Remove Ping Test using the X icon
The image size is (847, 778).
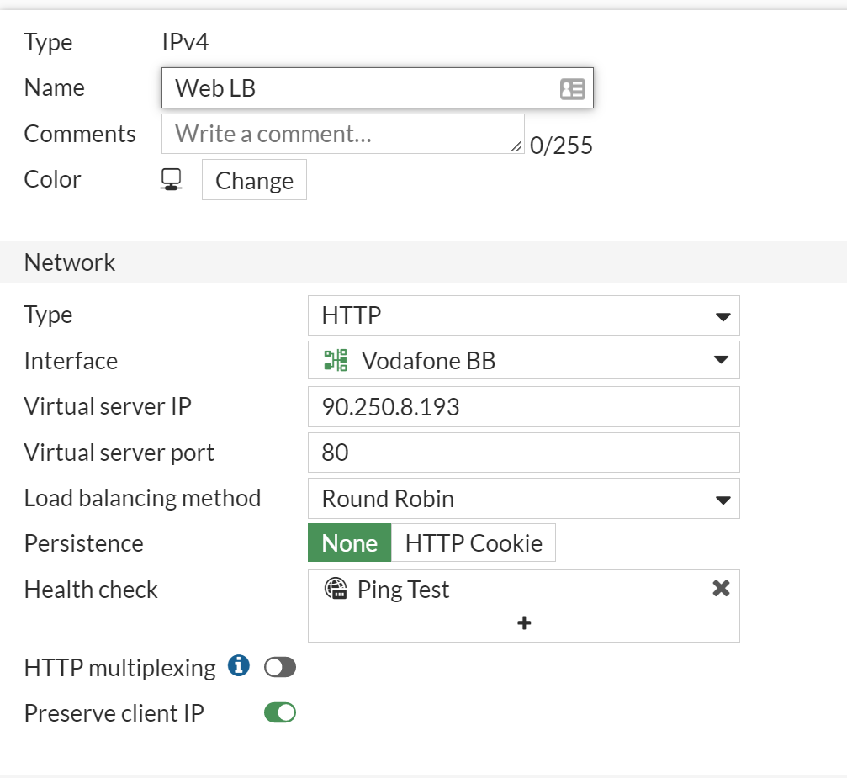(x=720, y=589)
